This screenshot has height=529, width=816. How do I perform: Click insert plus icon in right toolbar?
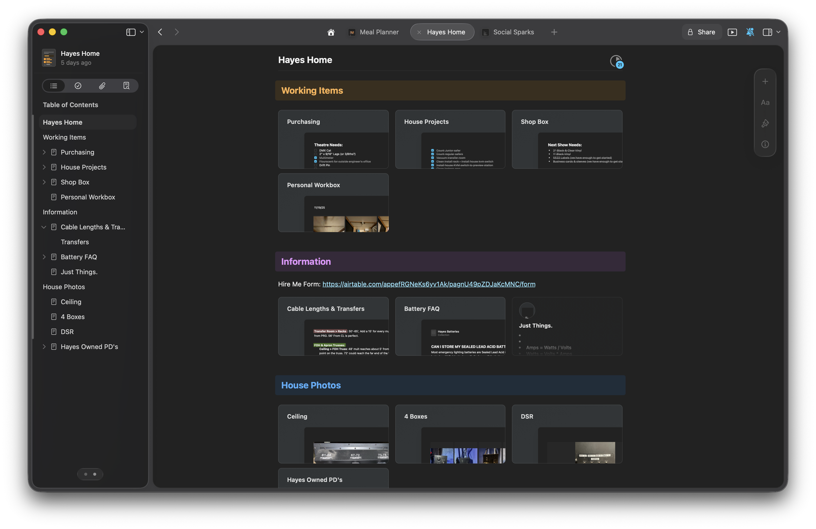(x=765, y=82)
